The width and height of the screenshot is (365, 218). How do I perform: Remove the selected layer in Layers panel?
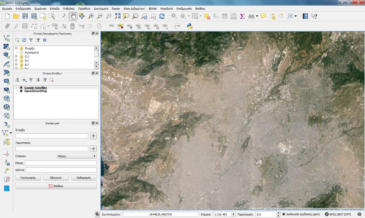(51, 80)
